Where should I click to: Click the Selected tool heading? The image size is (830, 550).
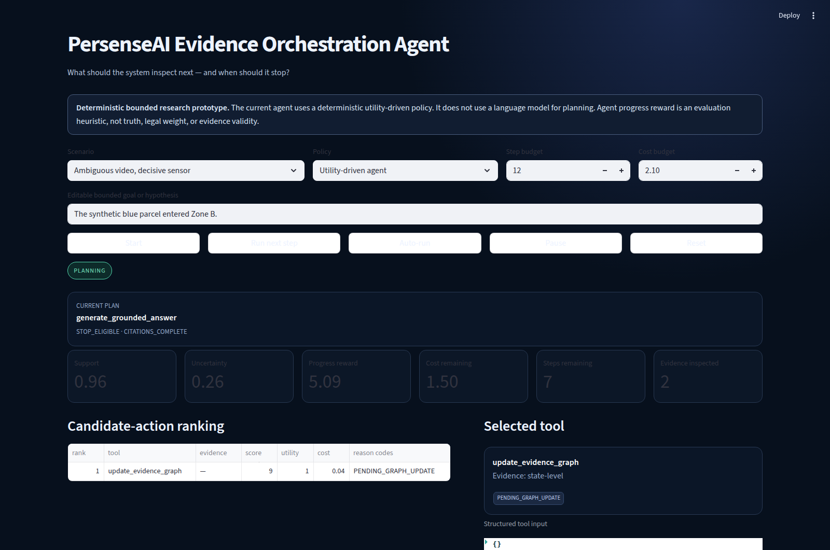pyautogui.click(x=524, y=426)
